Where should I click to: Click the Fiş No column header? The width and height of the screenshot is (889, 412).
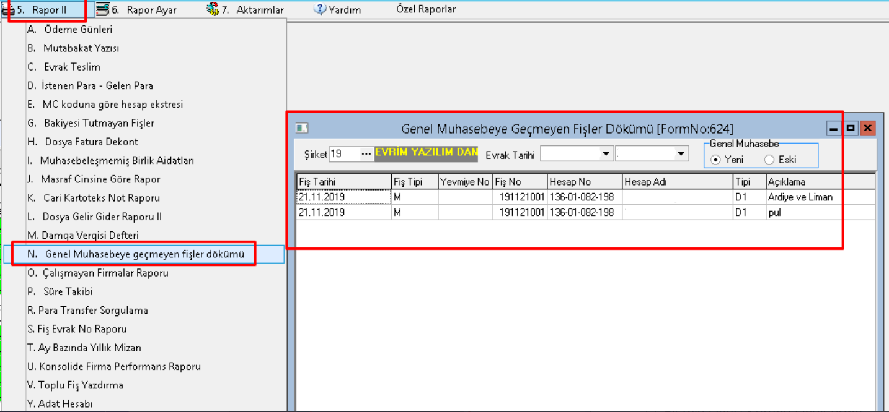pos(520,182)
